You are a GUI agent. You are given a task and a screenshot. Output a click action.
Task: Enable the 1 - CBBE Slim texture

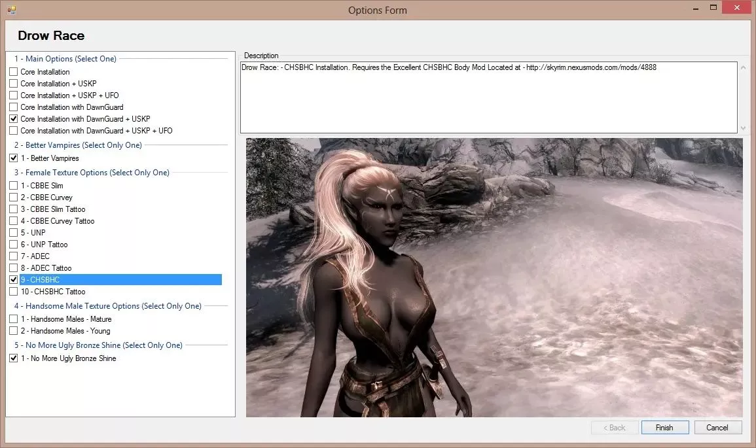[14, 186]
